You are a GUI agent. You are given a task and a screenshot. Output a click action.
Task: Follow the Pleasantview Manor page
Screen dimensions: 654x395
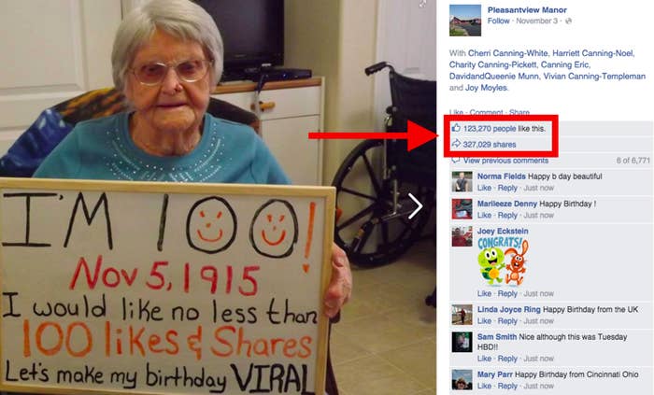[498, 21]
